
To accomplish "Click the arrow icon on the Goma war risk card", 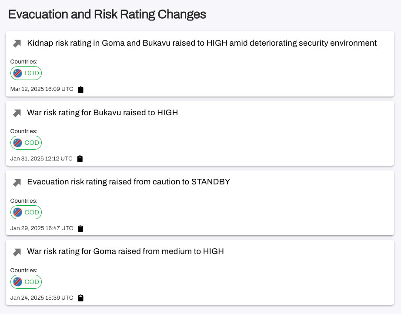I will 17,252.
